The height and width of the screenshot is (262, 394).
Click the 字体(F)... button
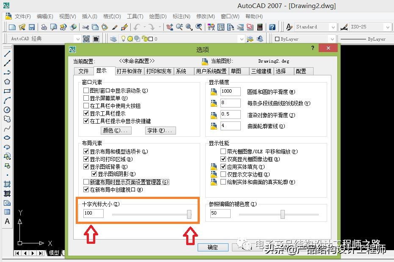point(160,130)
